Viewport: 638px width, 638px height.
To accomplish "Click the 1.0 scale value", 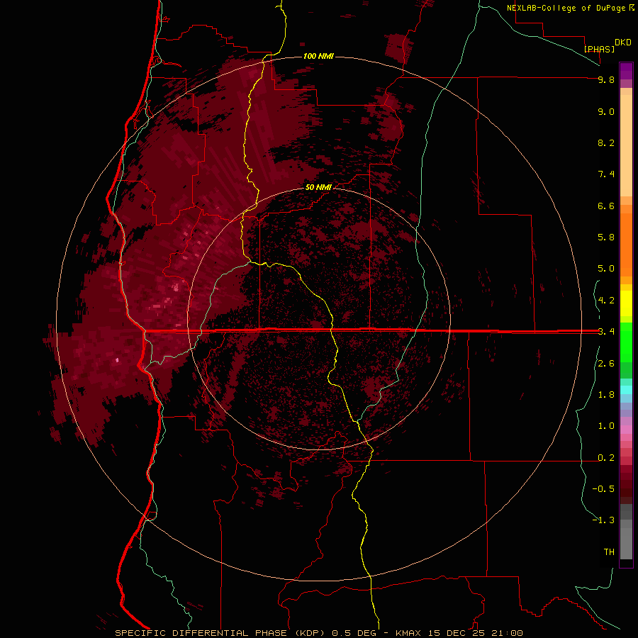I will (x=606, y=426).
